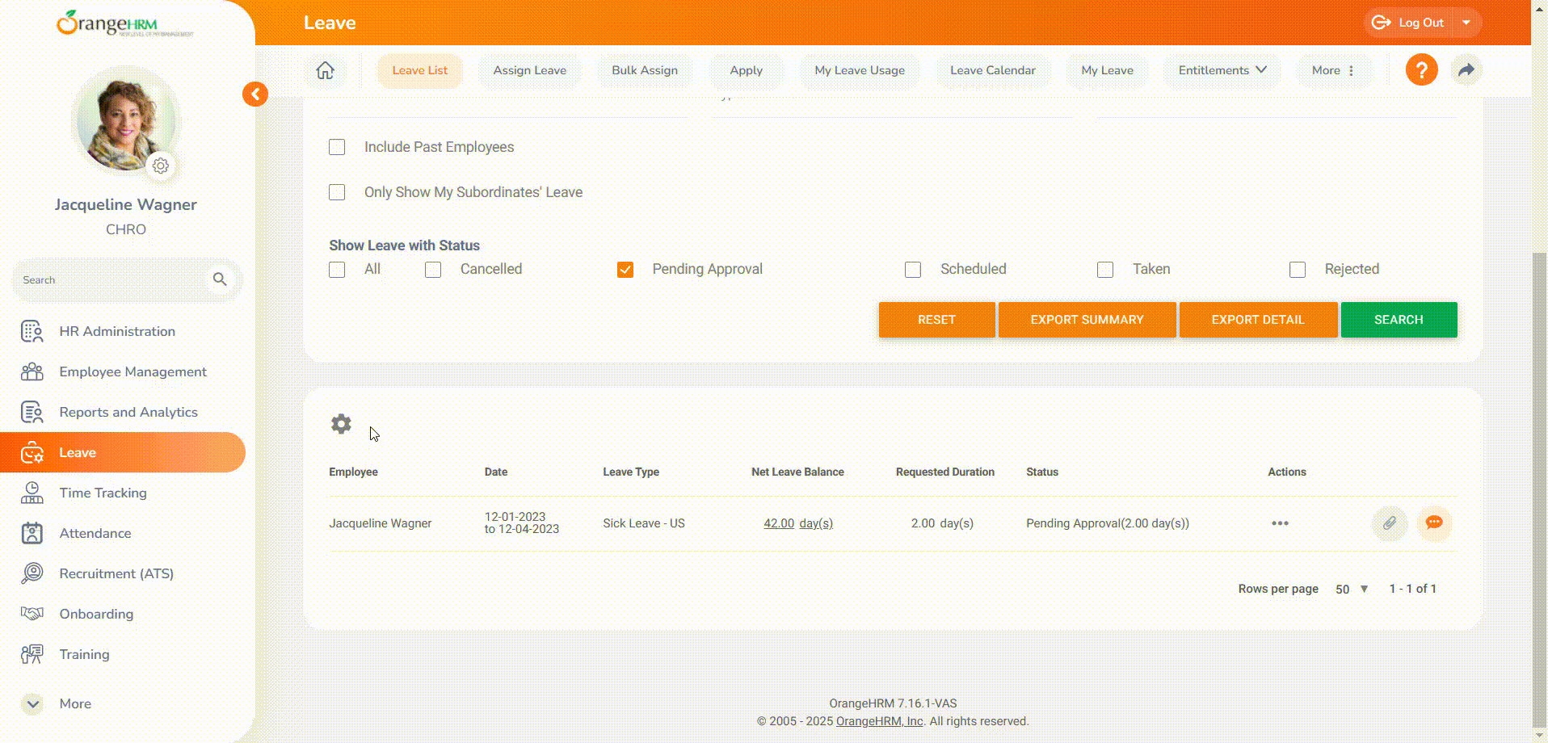Click the EXPORT SUMMARY button

coord(1087,320)
